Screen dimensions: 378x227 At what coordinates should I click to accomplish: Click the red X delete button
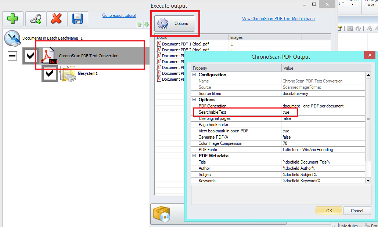pyautogui.click(x=56, y=19)
